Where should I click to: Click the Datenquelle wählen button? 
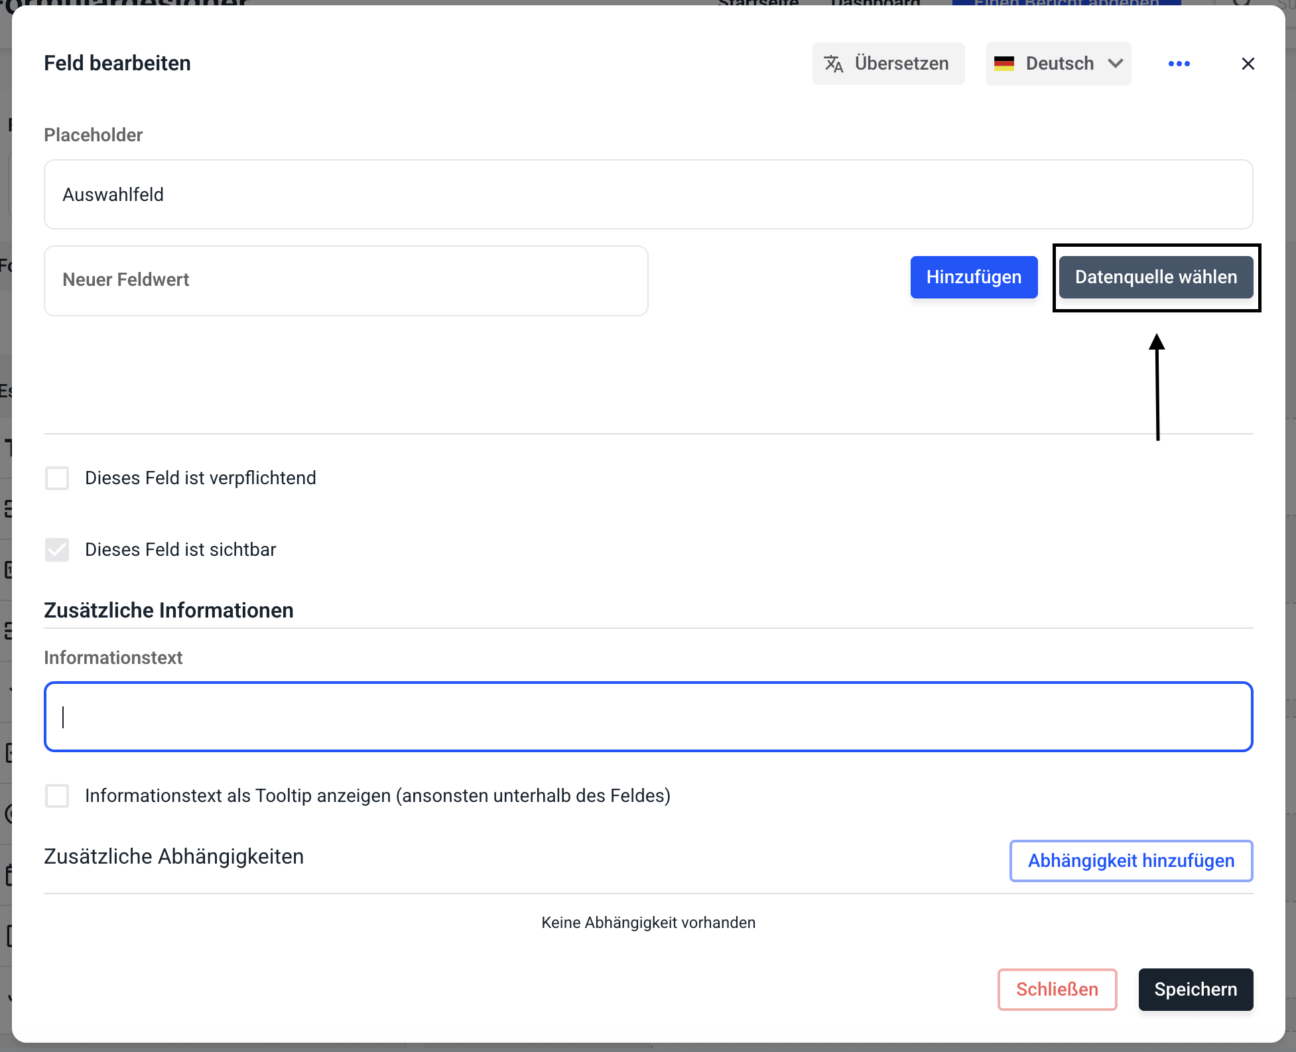point(1155,277)
